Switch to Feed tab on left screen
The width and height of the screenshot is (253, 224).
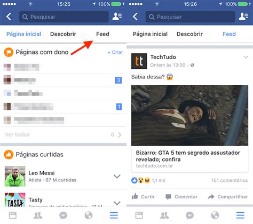coord(102,34)
